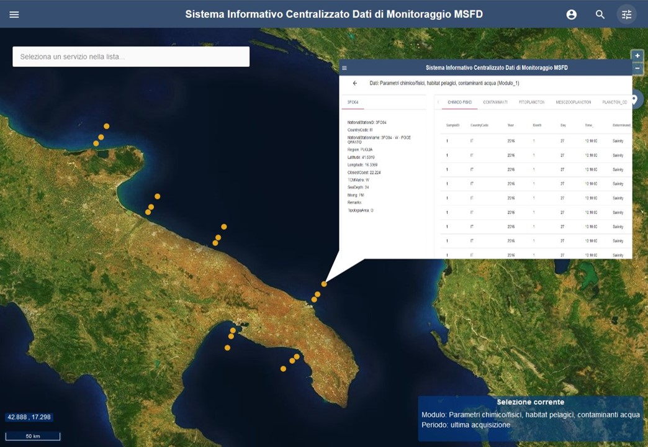Switch to the FITOPLANCTON tab

pyautogui.click(x=532, y=102)
